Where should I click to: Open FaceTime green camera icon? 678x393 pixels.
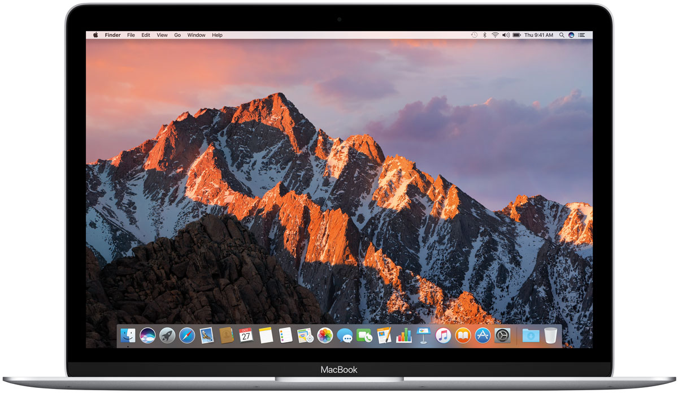pos(364,335)
